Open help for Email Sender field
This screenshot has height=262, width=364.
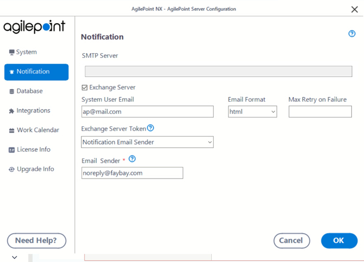coord(132,159)
